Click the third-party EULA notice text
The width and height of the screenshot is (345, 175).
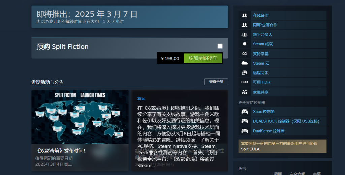279,144
